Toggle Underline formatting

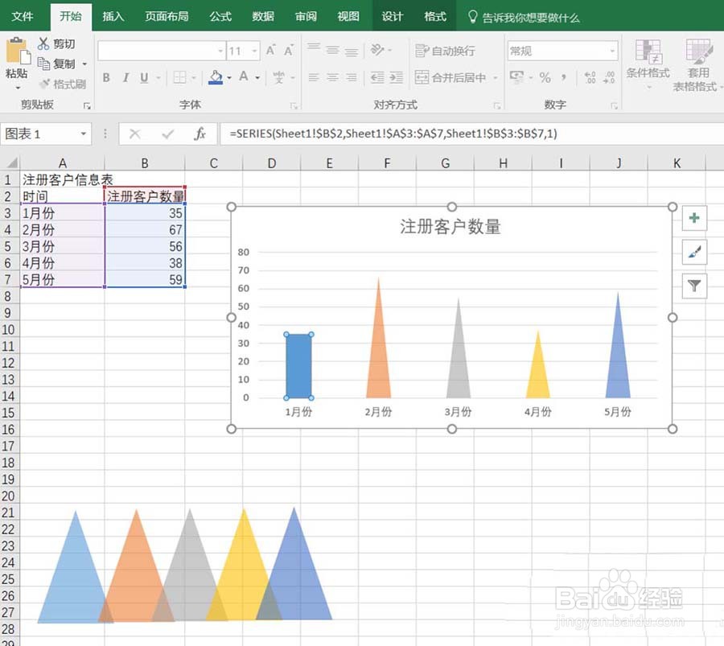(144, 77)
